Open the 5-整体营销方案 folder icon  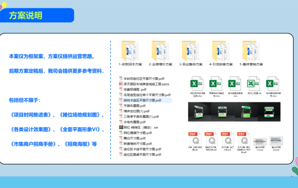[x=251, y=51]
